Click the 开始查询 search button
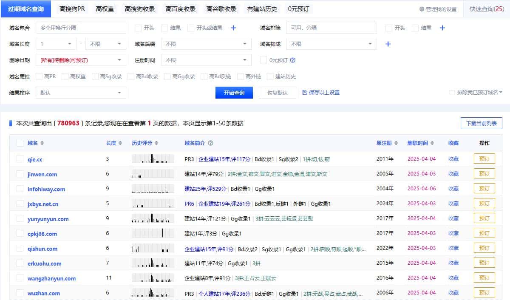The width and height of the screenshot is (510, 300). (234, 93)
